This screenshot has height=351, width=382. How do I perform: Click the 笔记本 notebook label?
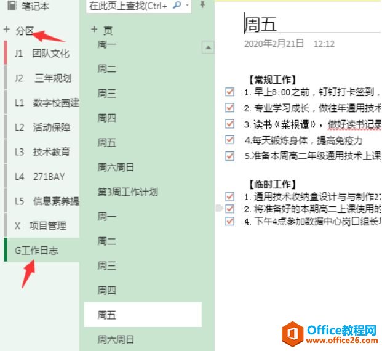pyautogui.click(x=35, y=6)
